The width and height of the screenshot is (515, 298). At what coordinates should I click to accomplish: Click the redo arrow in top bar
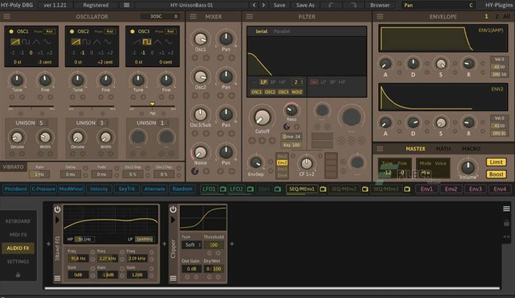click(x=353, y=5)
